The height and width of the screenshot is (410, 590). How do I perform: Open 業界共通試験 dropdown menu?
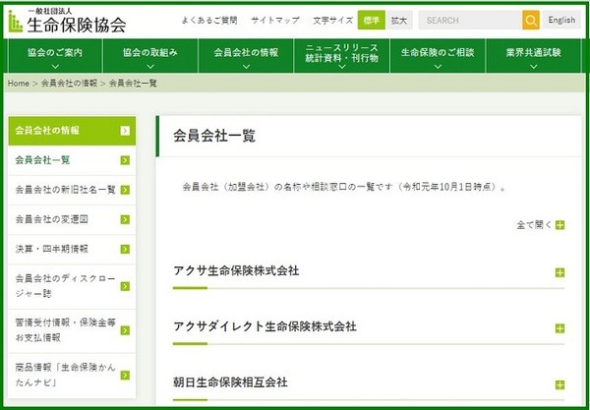pyautogui.click(x=534, y=56)
